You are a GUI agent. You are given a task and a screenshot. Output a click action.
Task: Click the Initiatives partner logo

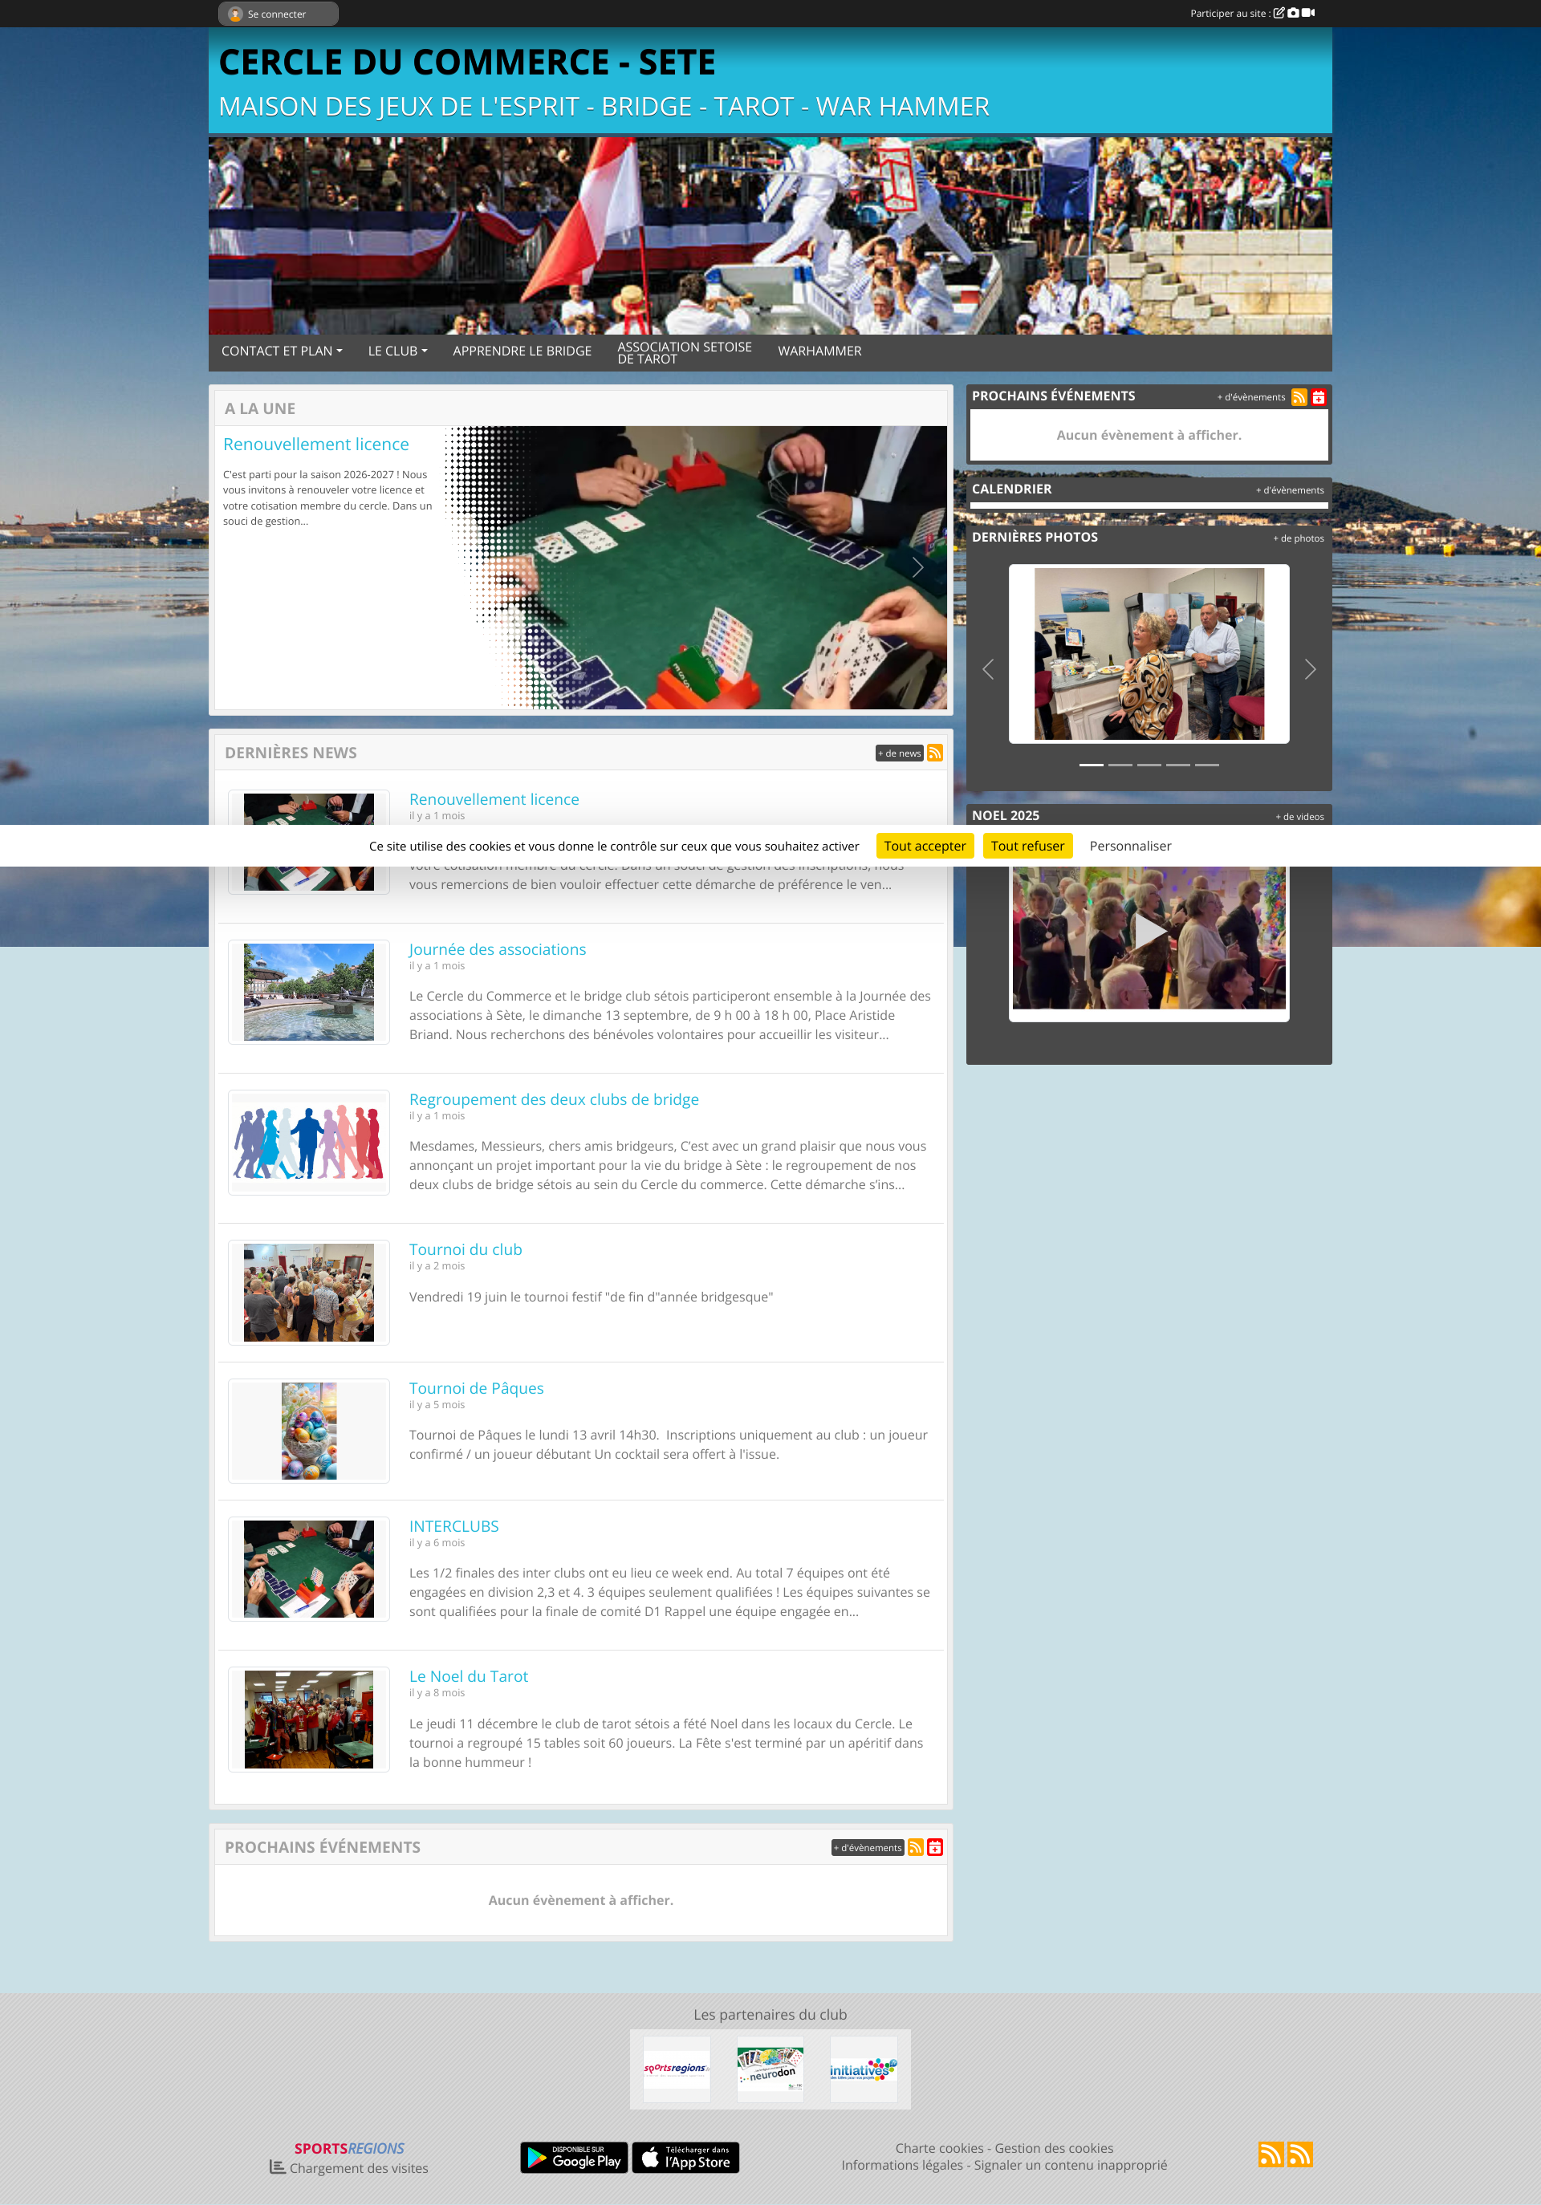[864, 2069]
